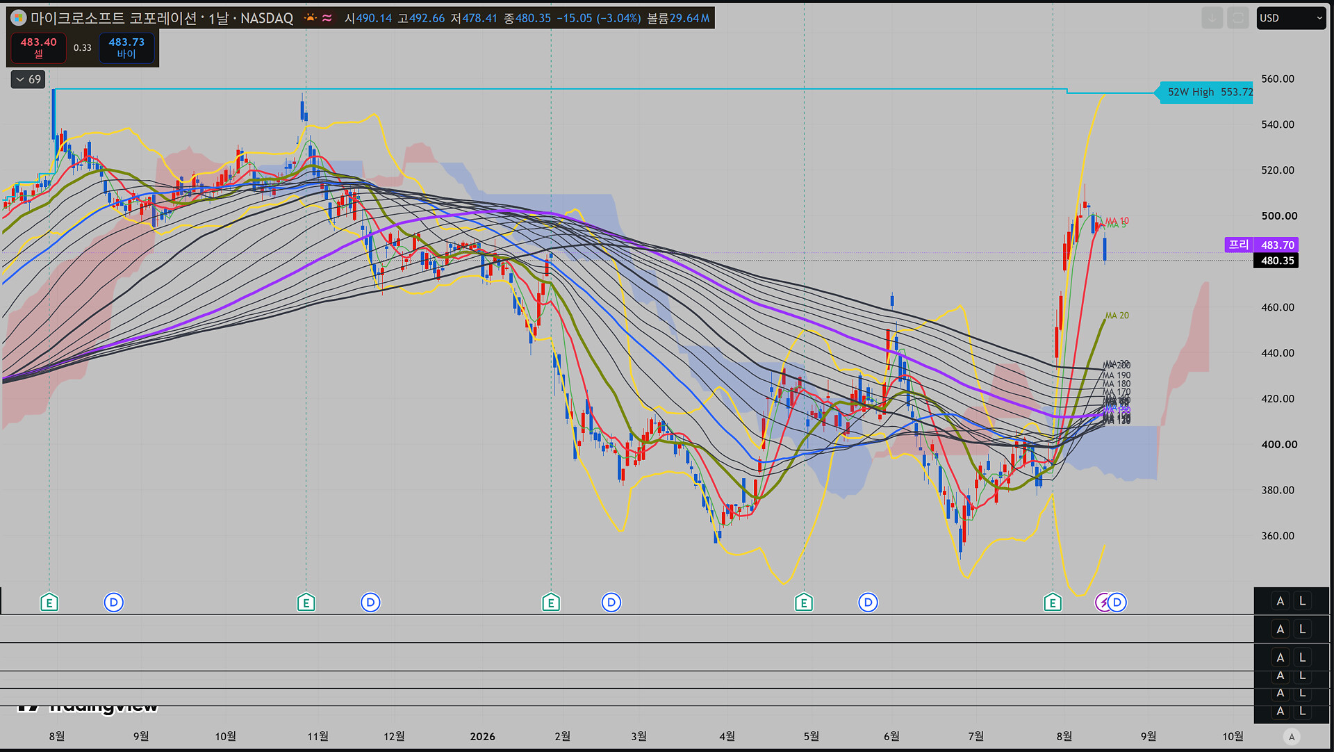Toggle auto scale (A) on the second pane
The width and height of the screenshot is (1334, 752).
1281,629
